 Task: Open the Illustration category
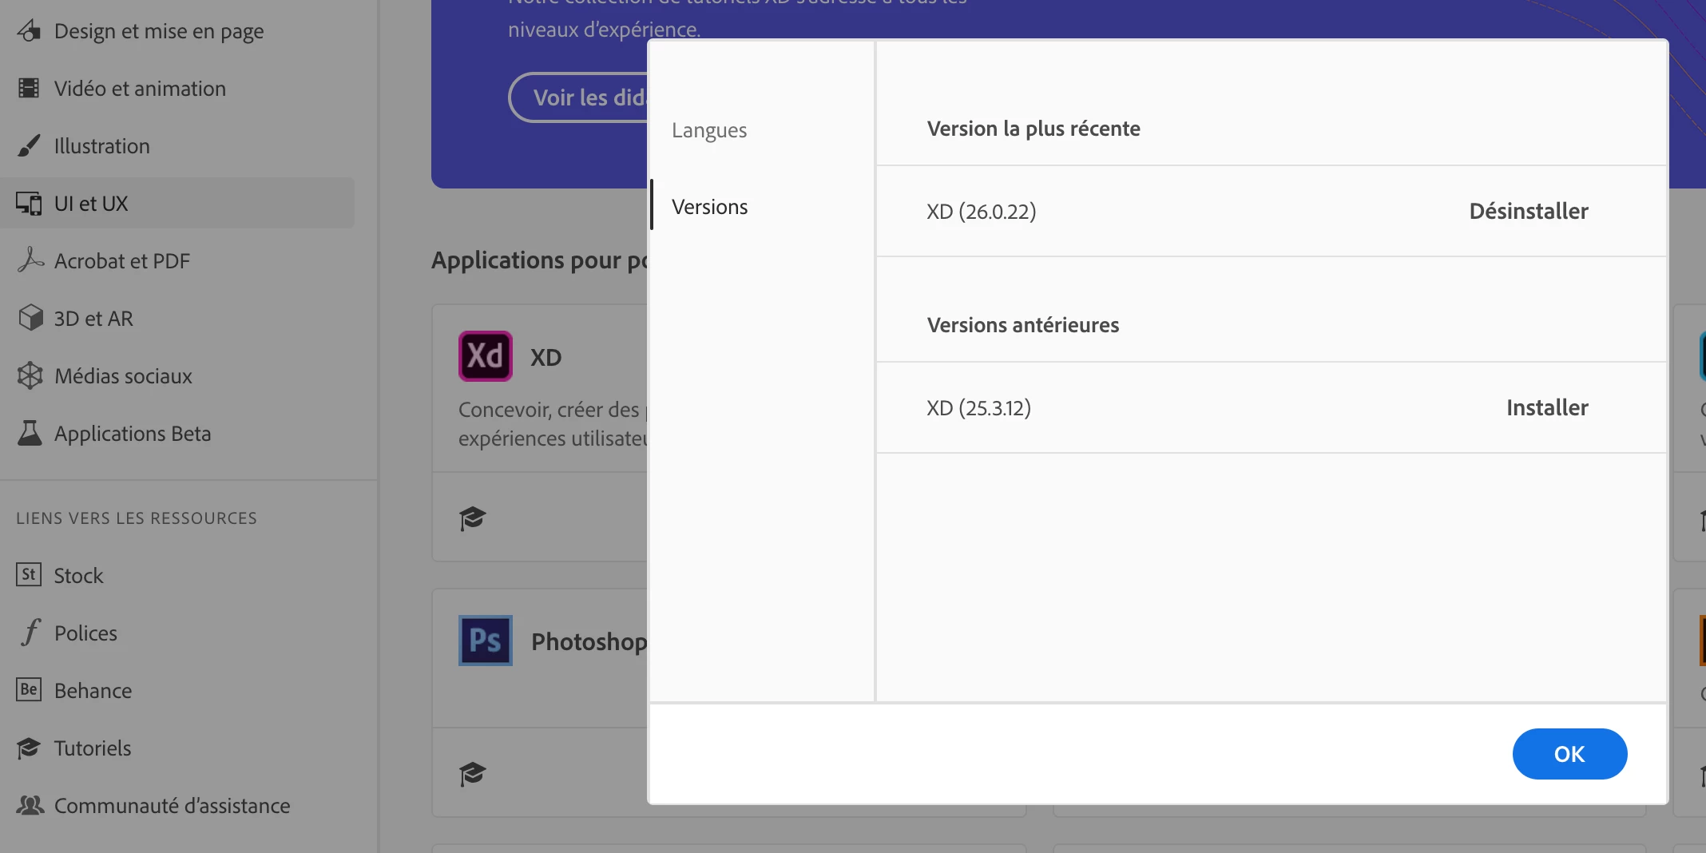click(177, 145)
